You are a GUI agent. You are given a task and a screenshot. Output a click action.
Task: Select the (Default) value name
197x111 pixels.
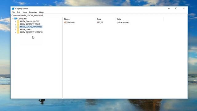click(x=70, y=23)
